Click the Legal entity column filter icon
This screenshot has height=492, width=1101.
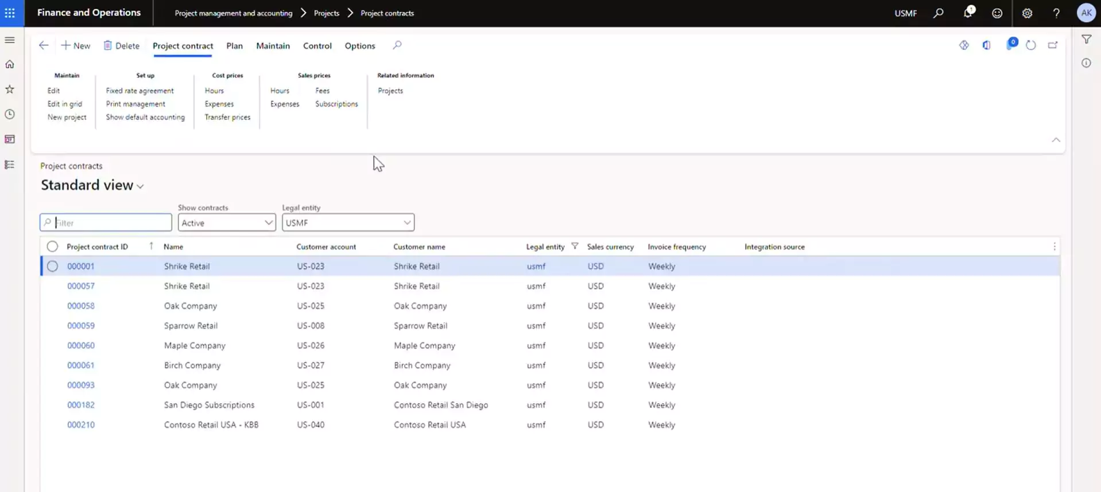[575, 247]
